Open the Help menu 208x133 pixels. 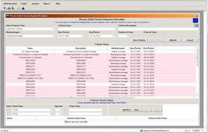(x=58, y=3)
